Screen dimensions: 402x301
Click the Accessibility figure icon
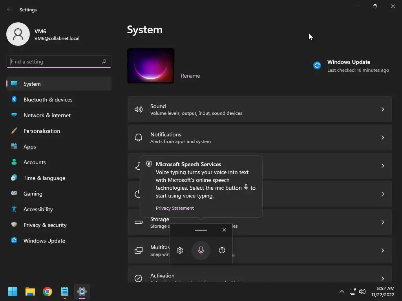(x=14, y=209)
